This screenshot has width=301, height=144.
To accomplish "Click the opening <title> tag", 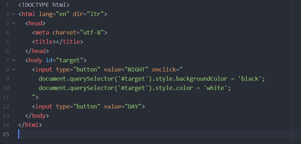I will tap(44, 42).
